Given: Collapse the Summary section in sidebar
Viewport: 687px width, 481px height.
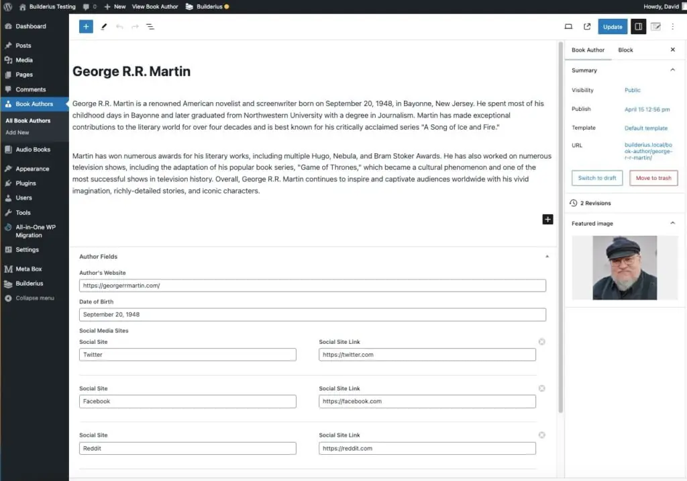Looking at the screenshot, I should (672, 70).
